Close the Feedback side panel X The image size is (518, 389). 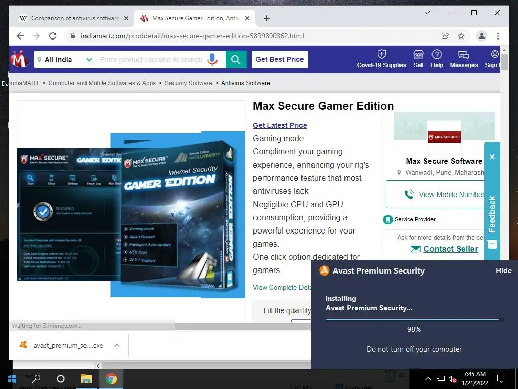(492, 157)
